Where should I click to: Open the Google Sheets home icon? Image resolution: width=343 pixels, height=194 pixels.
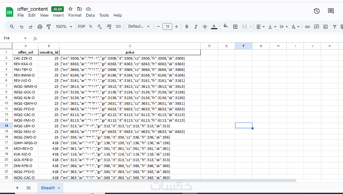pyautogui.click(x=10, y=12)
